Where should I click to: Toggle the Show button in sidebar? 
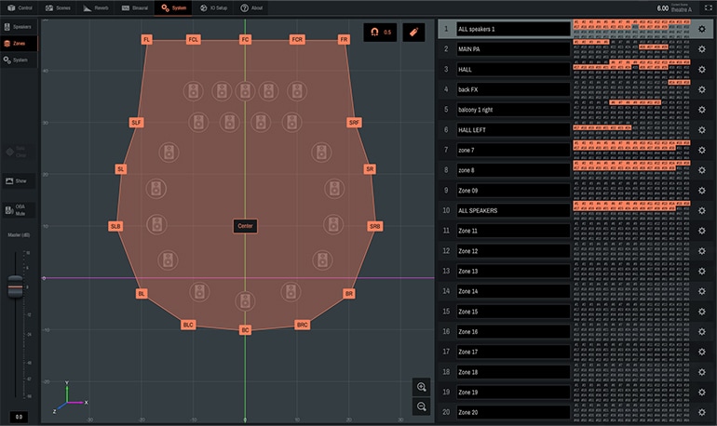(19, 180)
